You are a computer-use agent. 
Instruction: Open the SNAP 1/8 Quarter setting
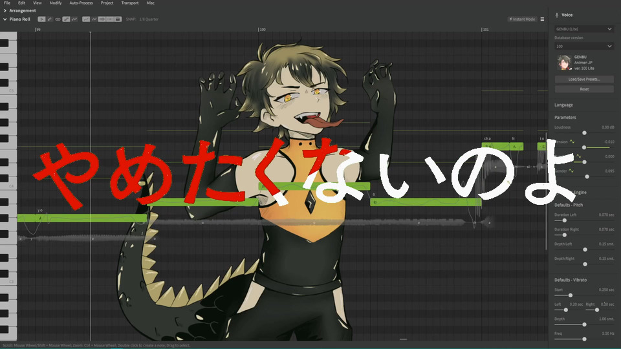point(142,19)
